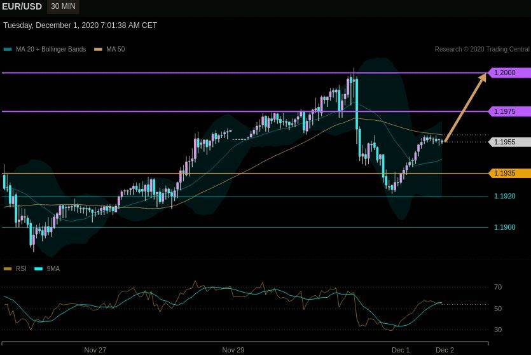The image size is (531, 355).
Task: Click the MA 20 + Bollinger Bands legend label
Action: tap(51, 49)
